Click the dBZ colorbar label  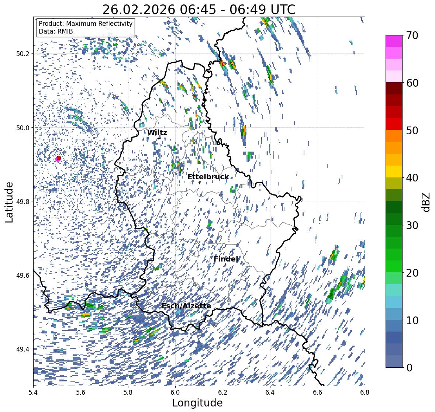[427, 202]
